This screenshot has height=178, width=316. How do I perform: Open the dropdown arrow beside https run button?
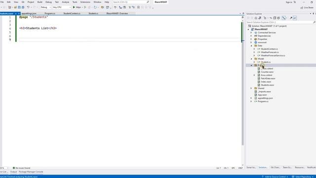82,7
